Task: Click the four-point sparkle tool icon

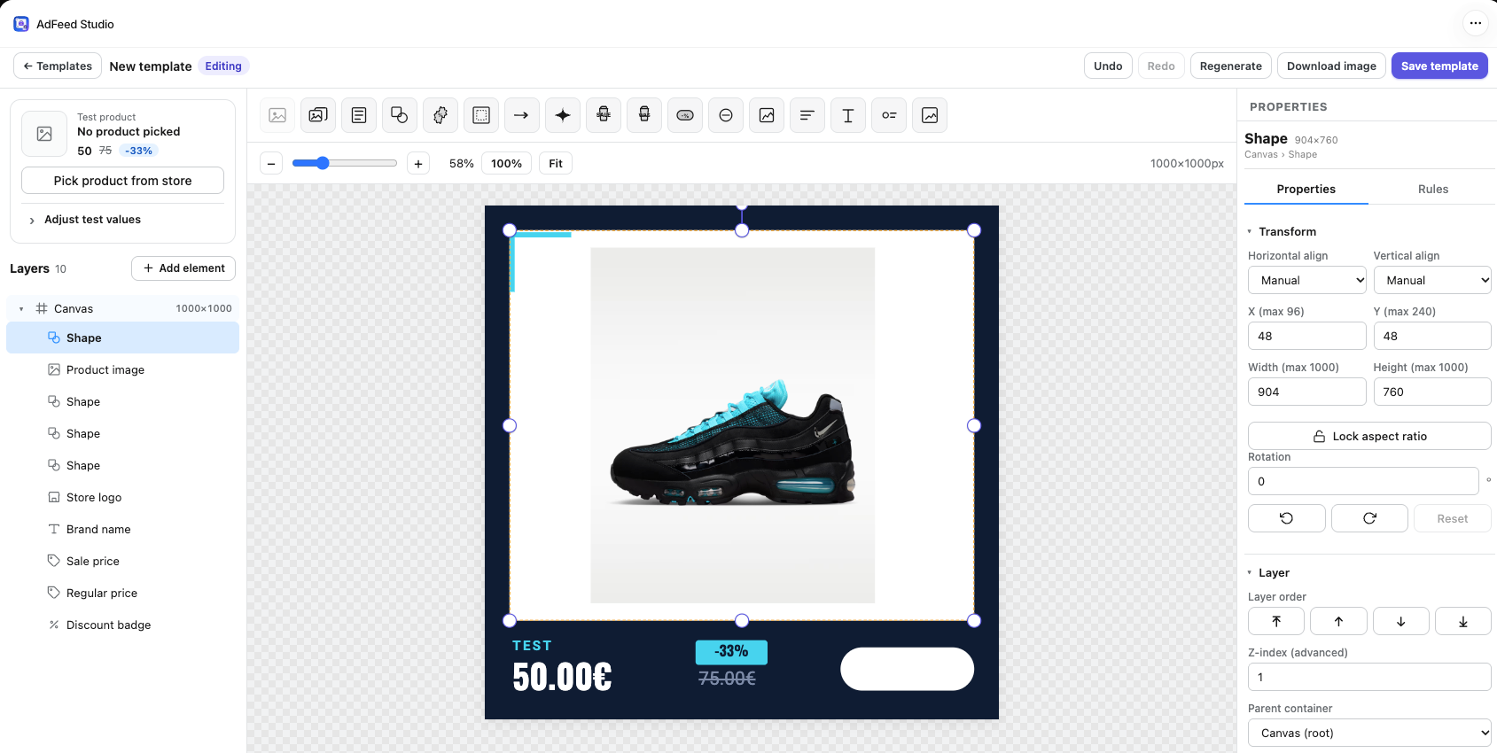Action: 563,115
